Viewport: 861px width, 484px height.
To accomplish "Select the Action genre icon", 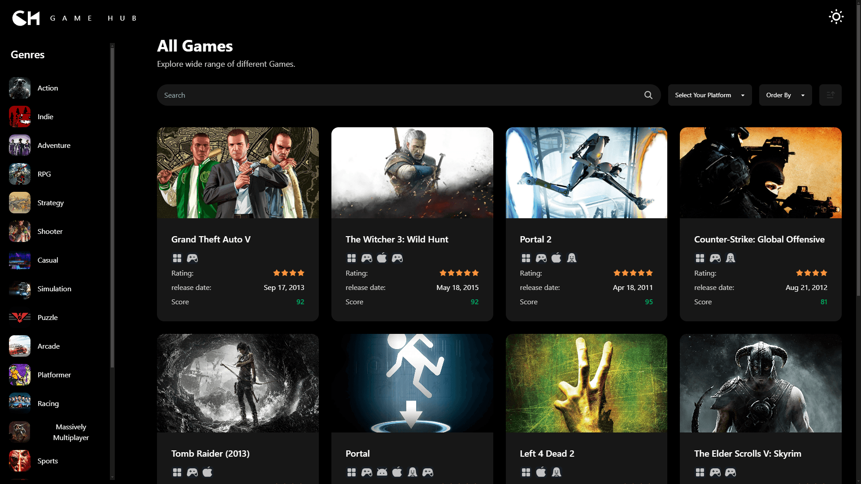I will coord(20,88).
